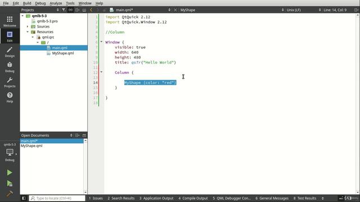Screen dimensions: 360x202
Task: Fold the Window code block
Action: point(101,42)
